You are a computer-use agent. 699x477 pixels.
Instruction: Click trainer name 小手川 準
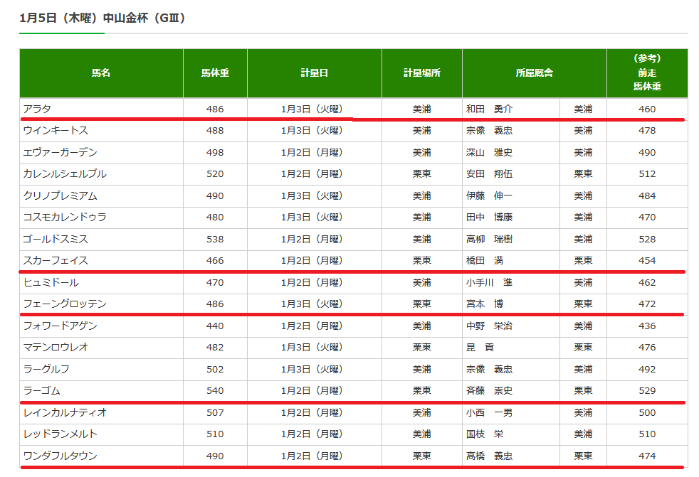[x=490, y=283]
